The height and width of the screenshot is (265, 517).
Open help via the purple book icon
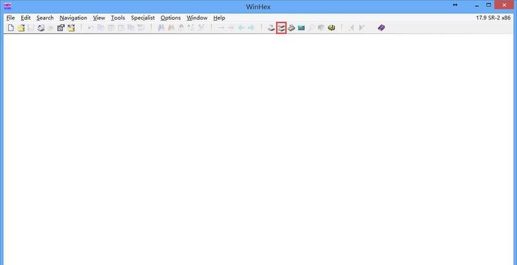click(381, 28)
